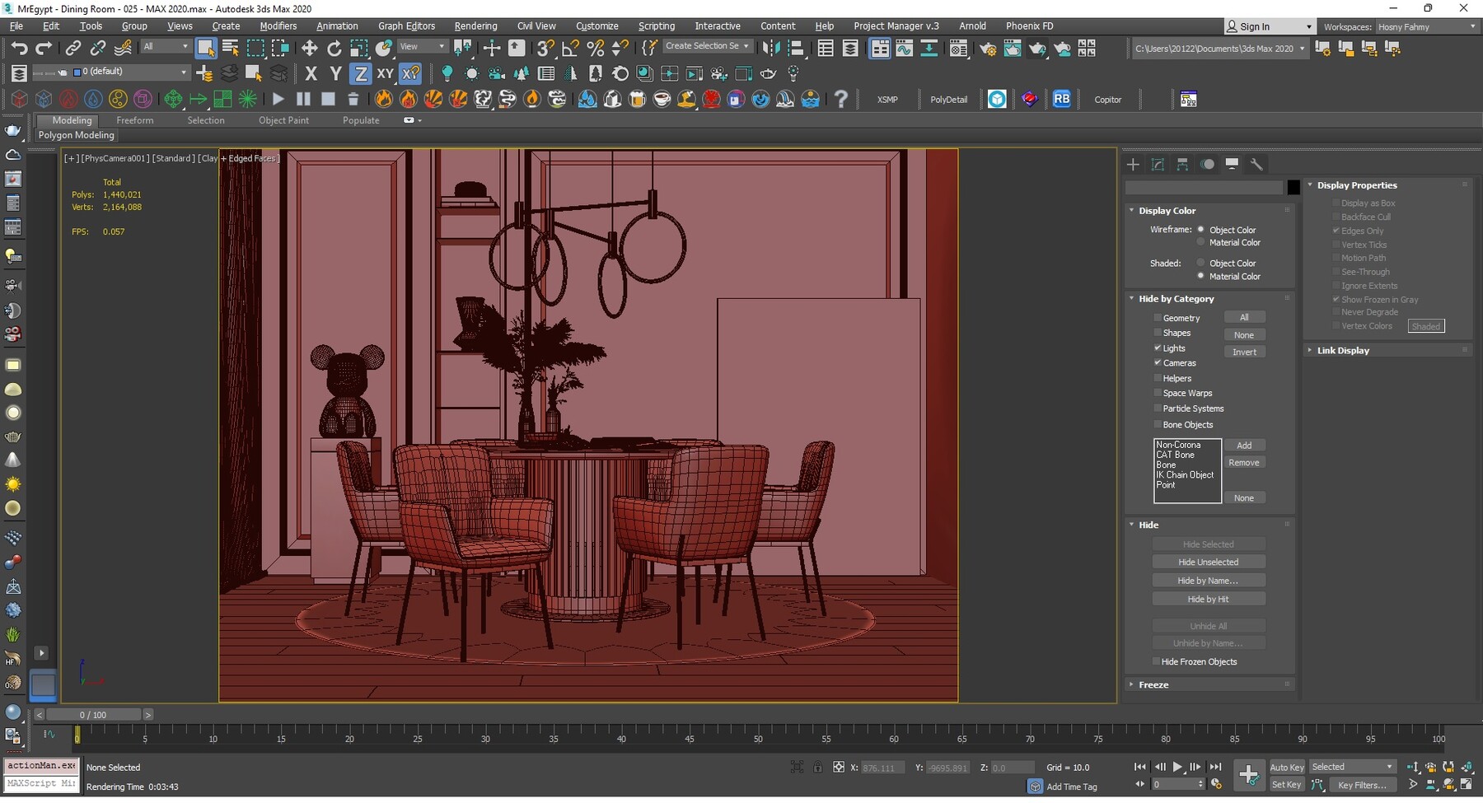Click the Undo icon on the toolbar

pos(20,48)
